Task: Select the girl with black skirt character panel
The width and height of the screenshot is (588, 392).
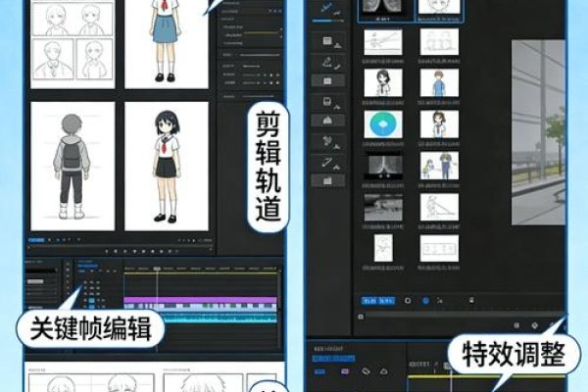Action: pos(167,167)
